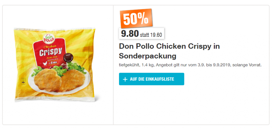
Task: Click the orange 50% discount badge
Action: click(136, 19)
